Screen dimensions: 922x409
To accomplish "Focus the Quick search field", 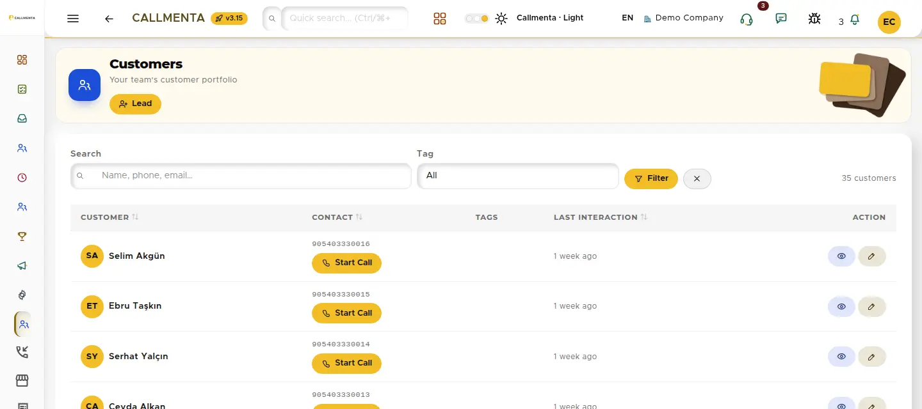I will coord(344,19).
